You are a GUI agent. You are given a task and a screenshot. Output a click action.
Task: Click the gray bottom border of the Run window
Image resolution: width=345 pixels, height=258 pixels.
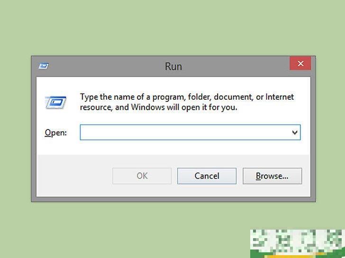pyautogui.click(x=173, y=199)
